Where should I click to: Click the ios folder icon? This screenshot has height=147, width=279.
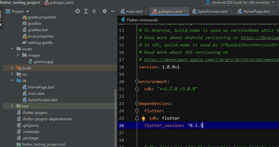point(19,74)
